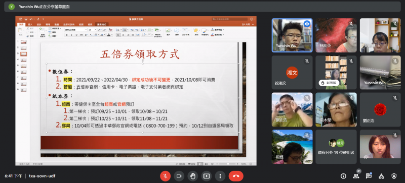Select slide 9 thumbnail in slide panel
The width and height of the screenshot is (405, 183).
coord(23,90)
